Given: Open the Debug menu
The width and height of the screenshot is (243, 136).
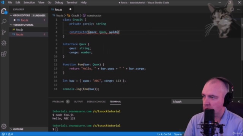Looking at the screenshot, I should [59, 3].
